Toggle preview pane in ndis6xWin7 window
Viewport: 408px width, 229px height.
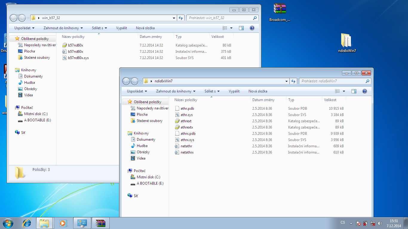tap(354, 91)
